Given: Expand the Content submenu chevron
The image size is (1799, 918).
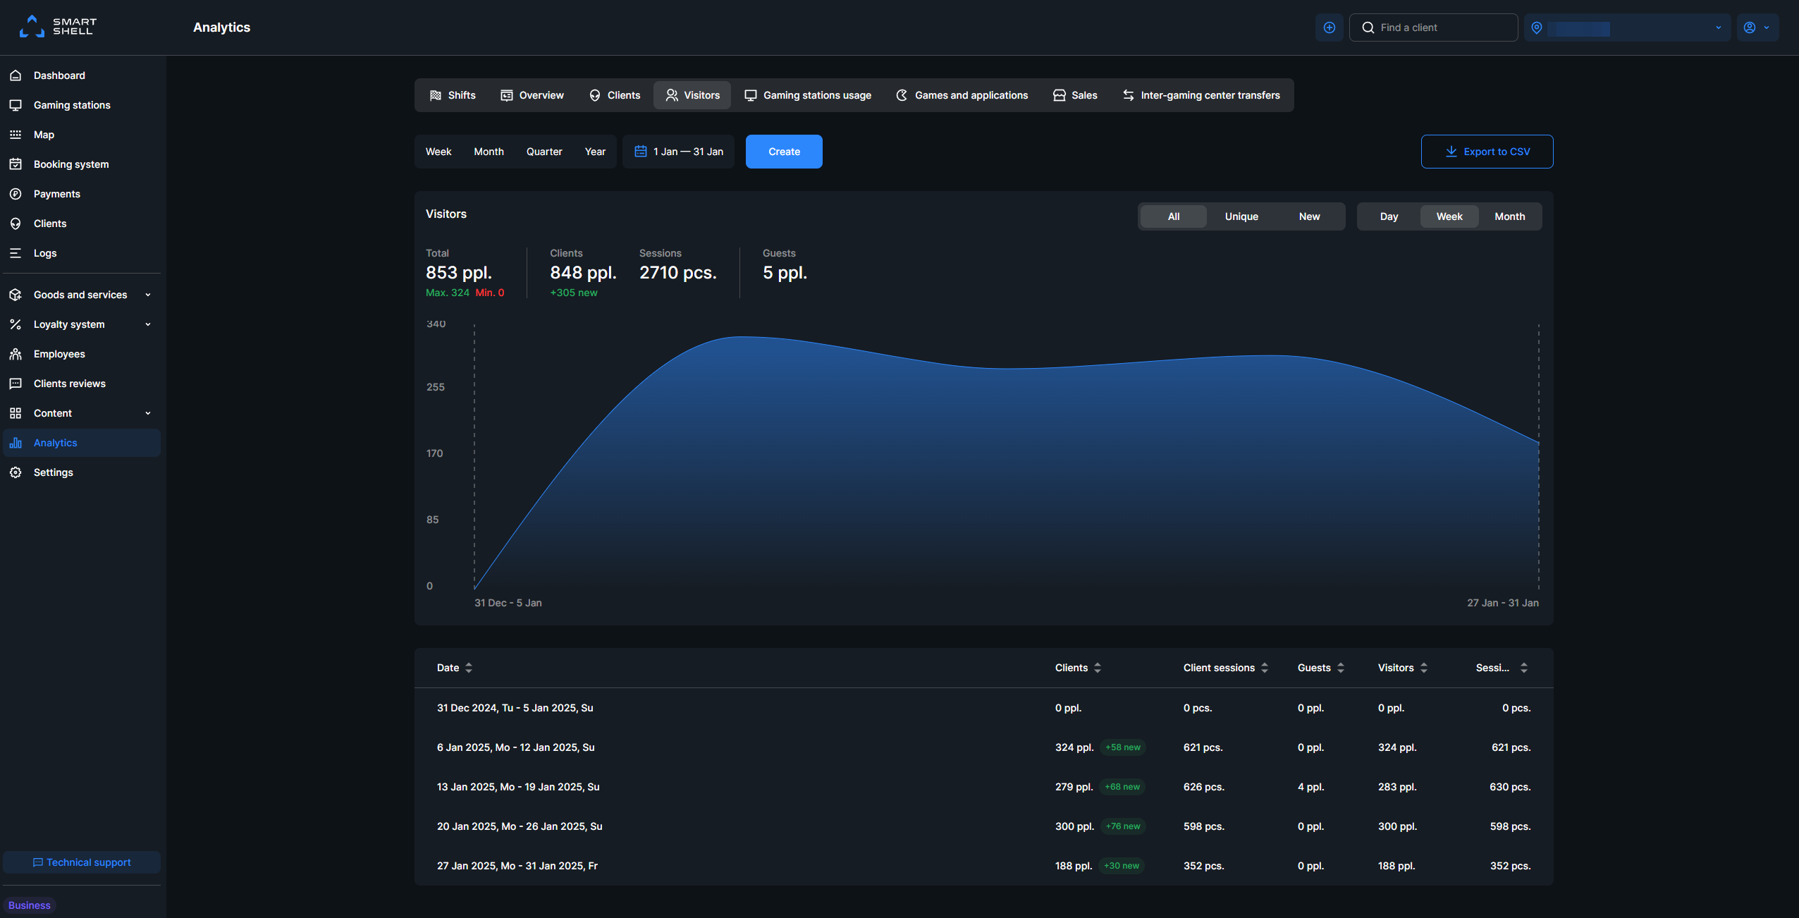Looking at the screenshot, I should (148, 413).
